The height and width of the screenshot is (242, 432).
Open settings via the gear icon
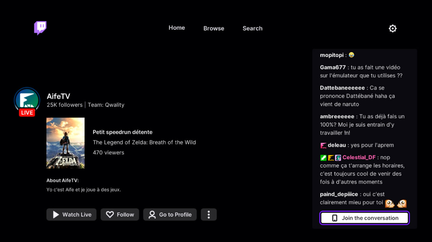393,28
